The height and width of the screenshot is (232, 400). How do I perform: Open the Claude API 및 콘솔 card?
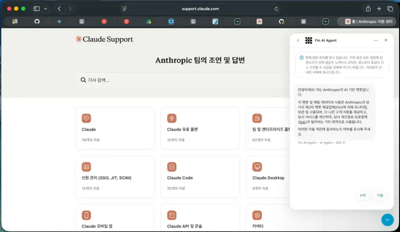200,218
